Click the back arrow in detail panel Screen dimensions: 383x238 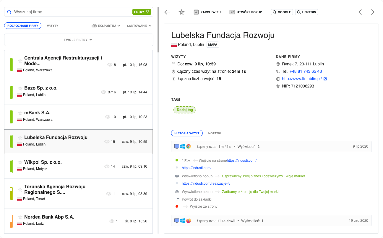[x=167, y=12]
